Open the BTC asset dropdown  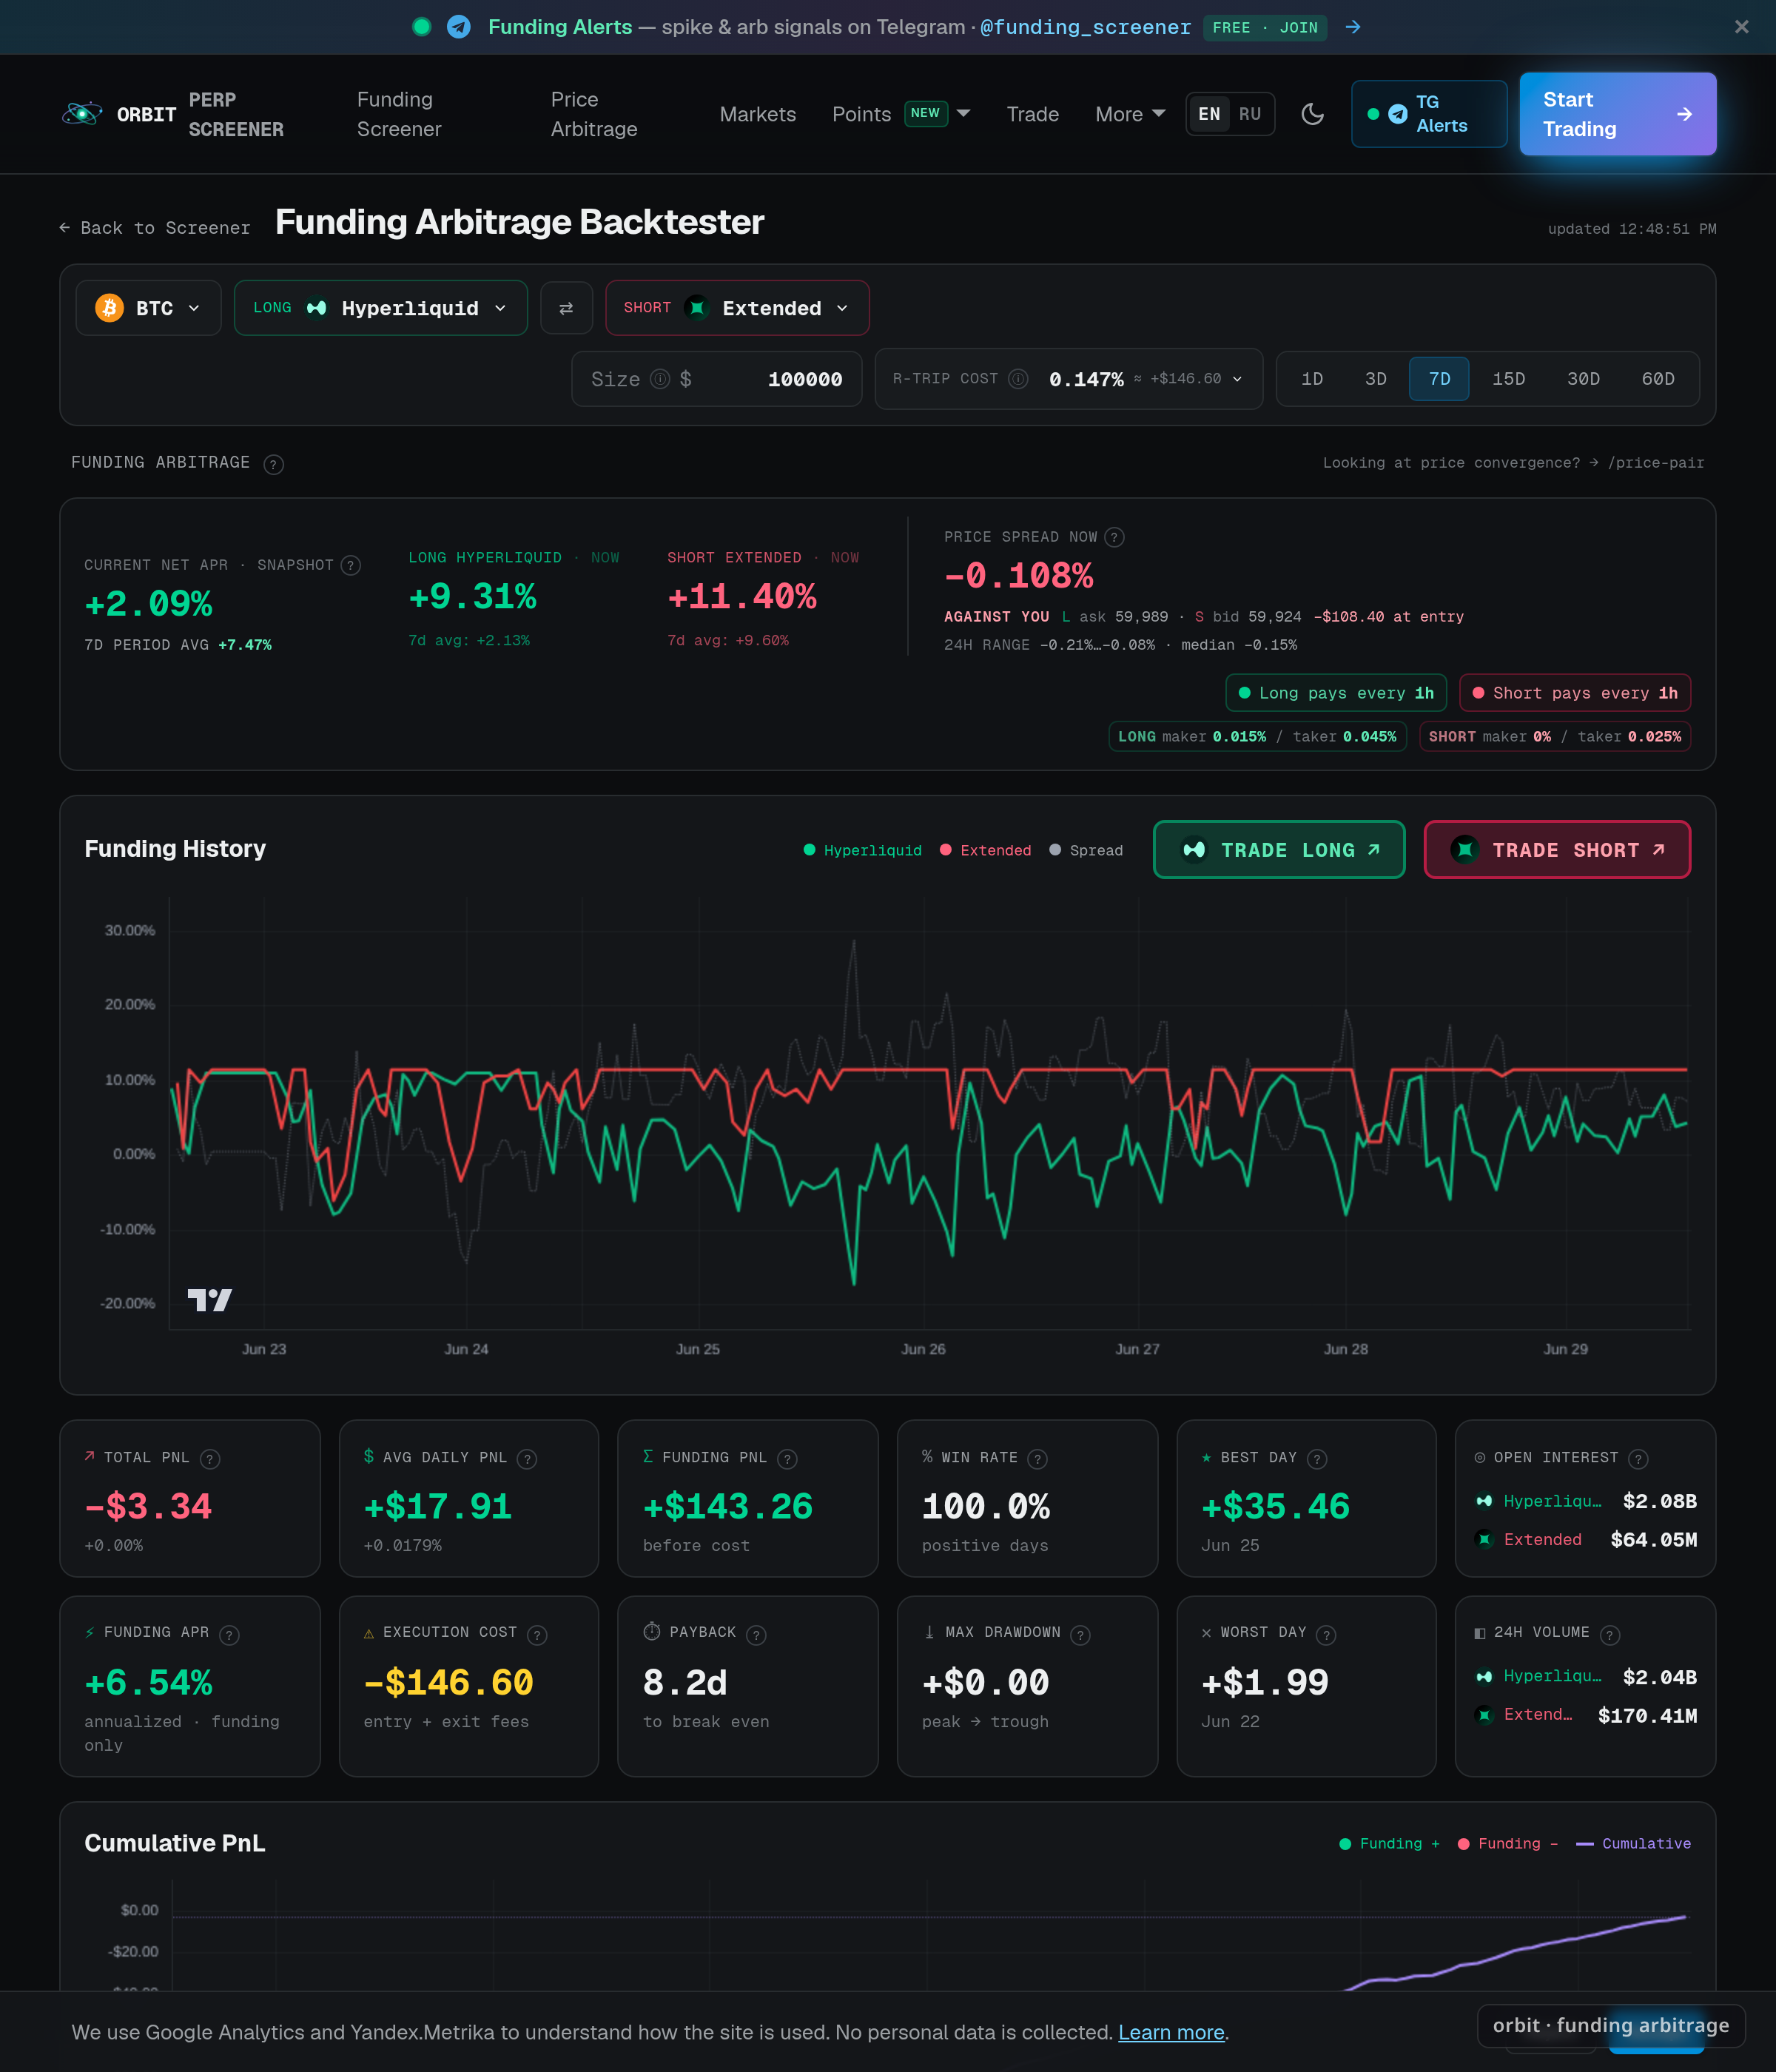click(148, 308)
